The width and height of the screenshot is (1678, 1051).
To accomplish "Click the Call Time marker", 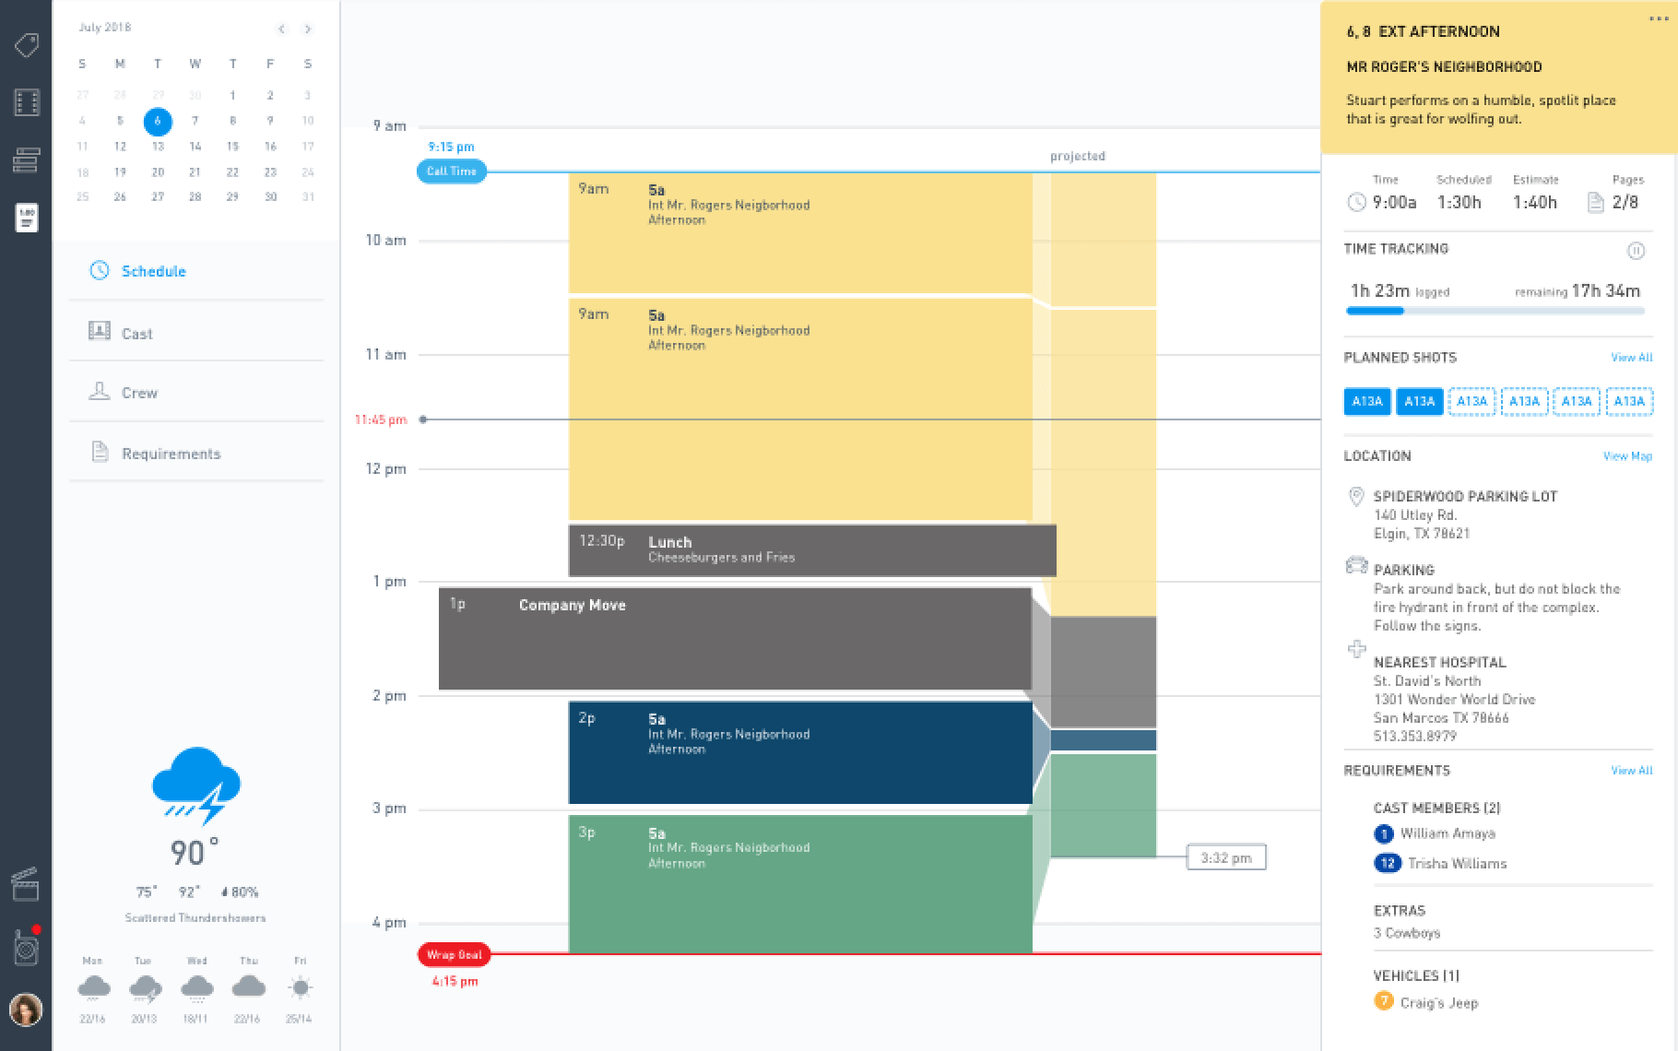I will click(452, 171).
